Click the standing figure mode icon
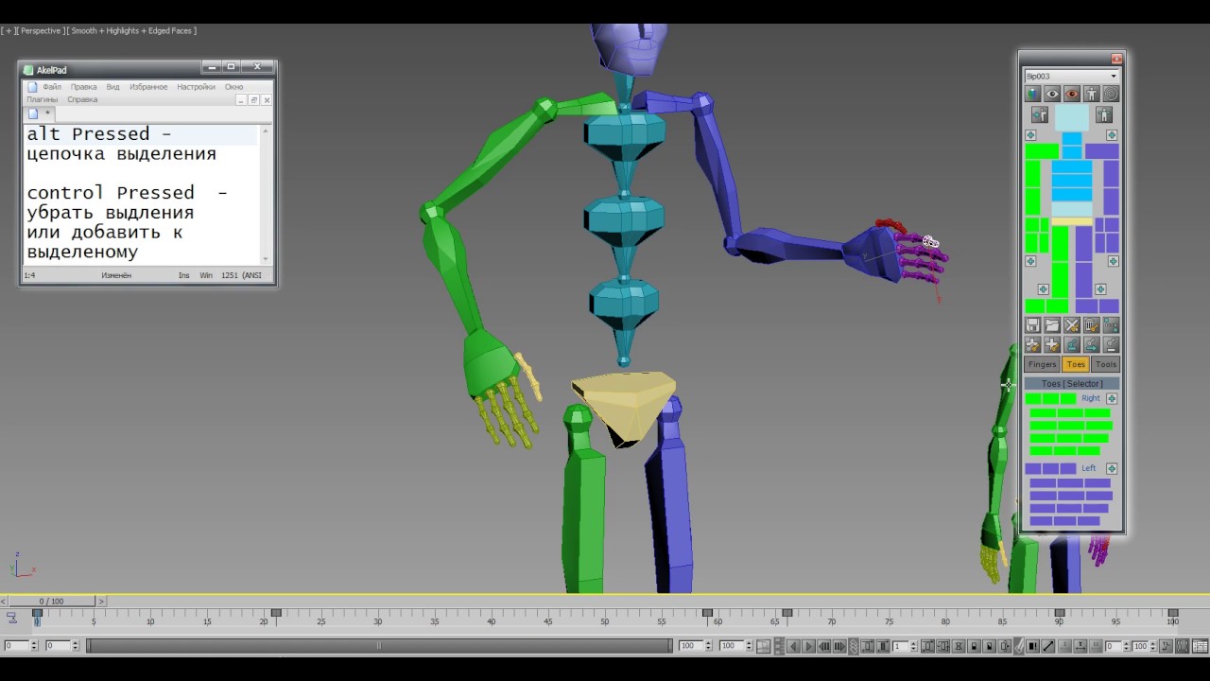The width and height of the screenshot is (1210, 681). pos(1092,94)
